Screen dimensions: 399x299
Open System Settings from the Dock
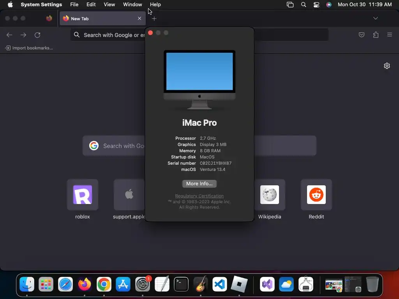[143, 284]
